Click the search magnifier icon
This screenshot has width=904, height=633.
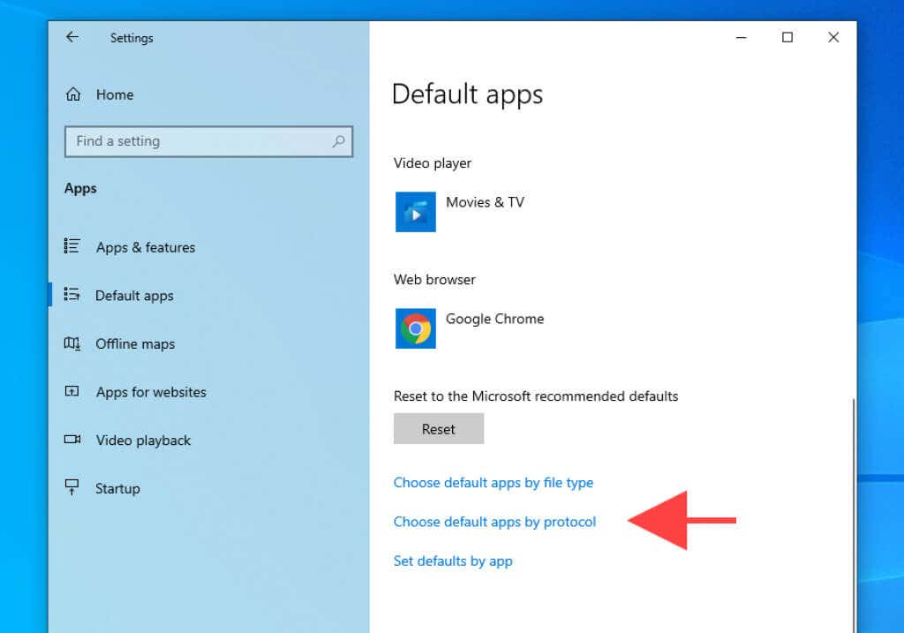point(338,141)
